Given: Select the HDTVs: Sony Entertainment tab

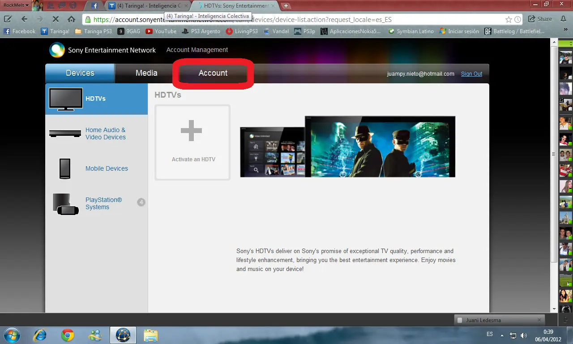Looking at the screenshot, I should pos(236,6).
